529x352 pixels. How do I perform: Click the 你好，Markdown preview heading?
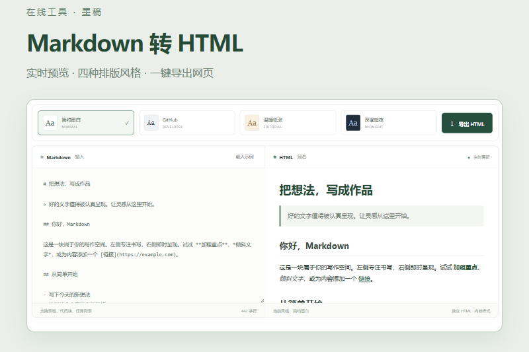coord(314,246)
